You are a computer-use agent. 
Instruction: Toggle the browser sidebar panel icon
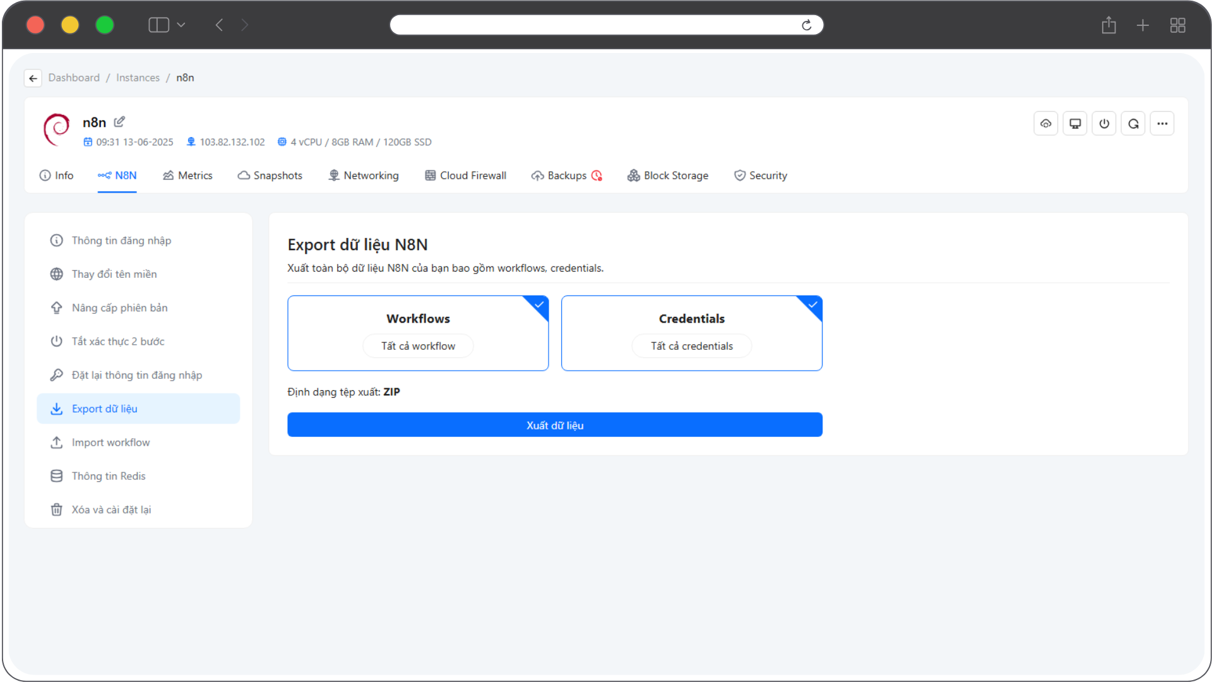click(x=158, y=25)
